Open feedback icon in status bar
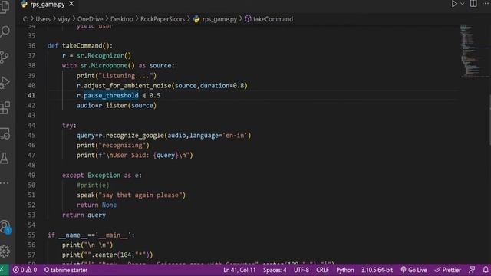This screenshot has width=491, height=276. (x=472, y=270)
